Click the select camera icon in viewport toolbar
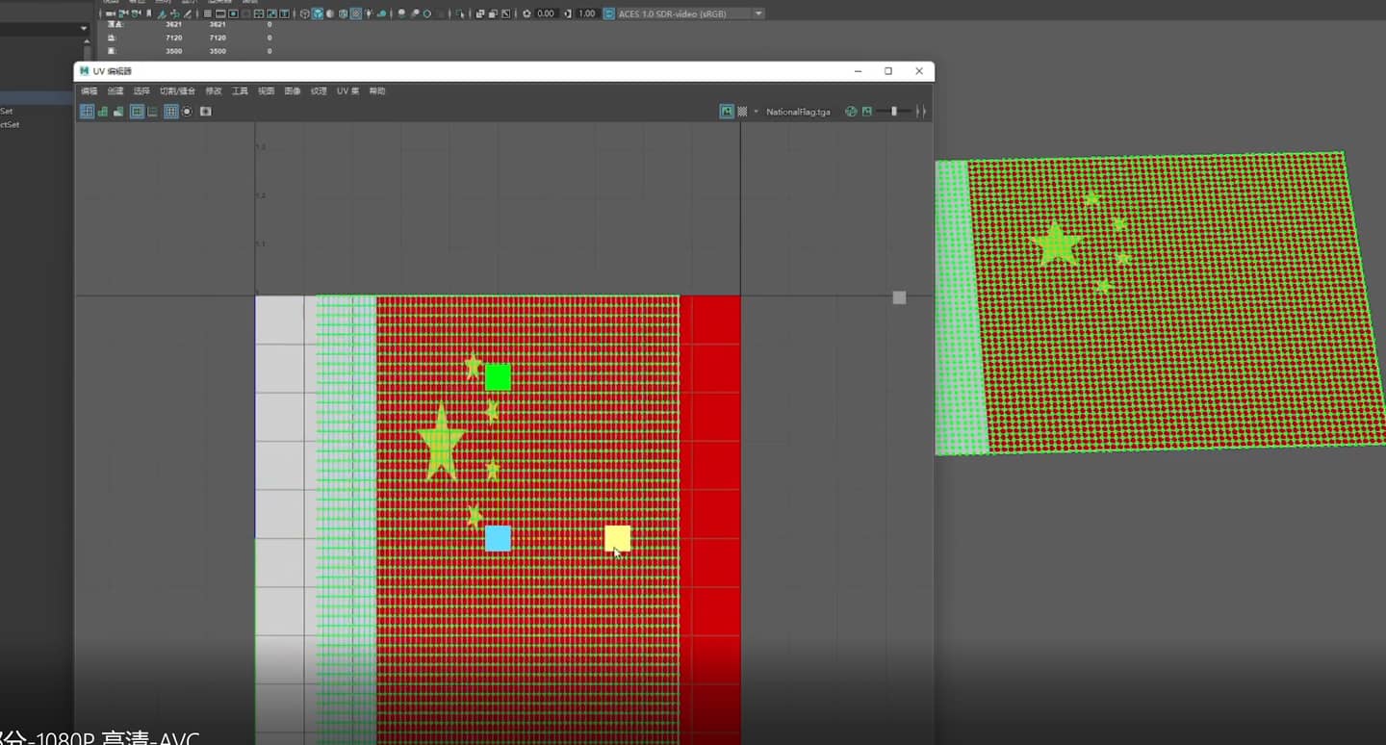 click(x=110, y=13)
